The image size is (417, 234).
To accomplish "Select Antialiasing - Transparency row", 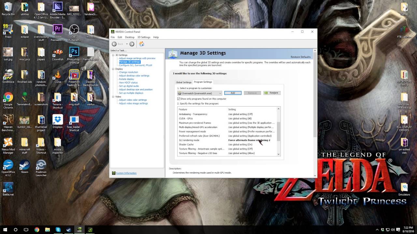I will [x=227, y=114].
